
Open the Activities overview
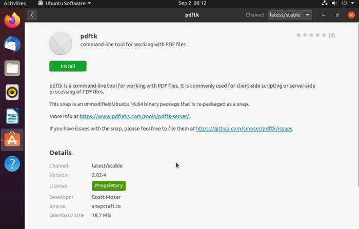tap(15, 3)
